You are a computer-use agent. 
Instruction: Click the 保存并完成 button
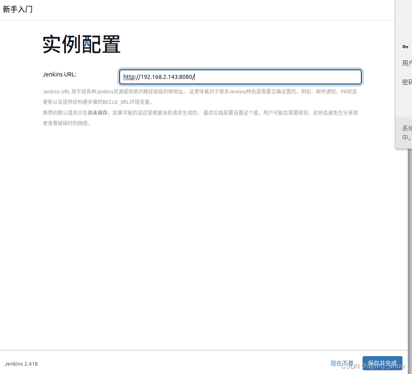click(383, 363)
